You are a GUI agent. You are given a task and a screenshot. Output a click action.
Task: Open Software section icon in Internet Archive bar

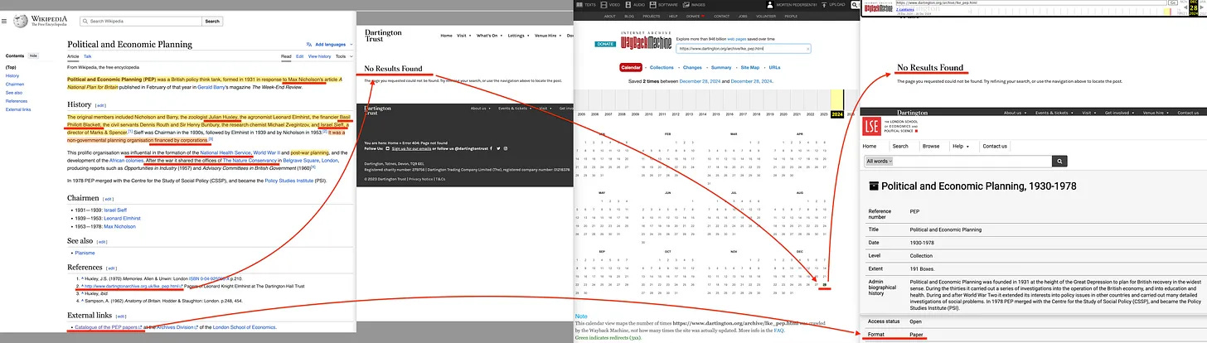click(652, 5)
